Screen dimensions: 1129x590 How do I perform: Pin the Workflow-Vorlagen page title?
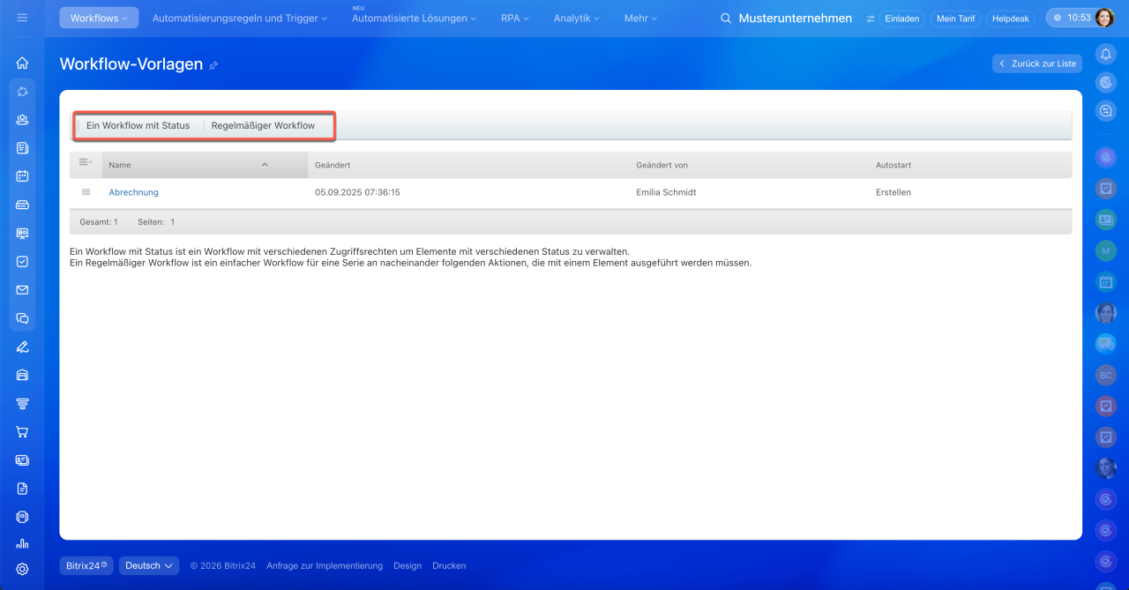[x=213, y=65]
